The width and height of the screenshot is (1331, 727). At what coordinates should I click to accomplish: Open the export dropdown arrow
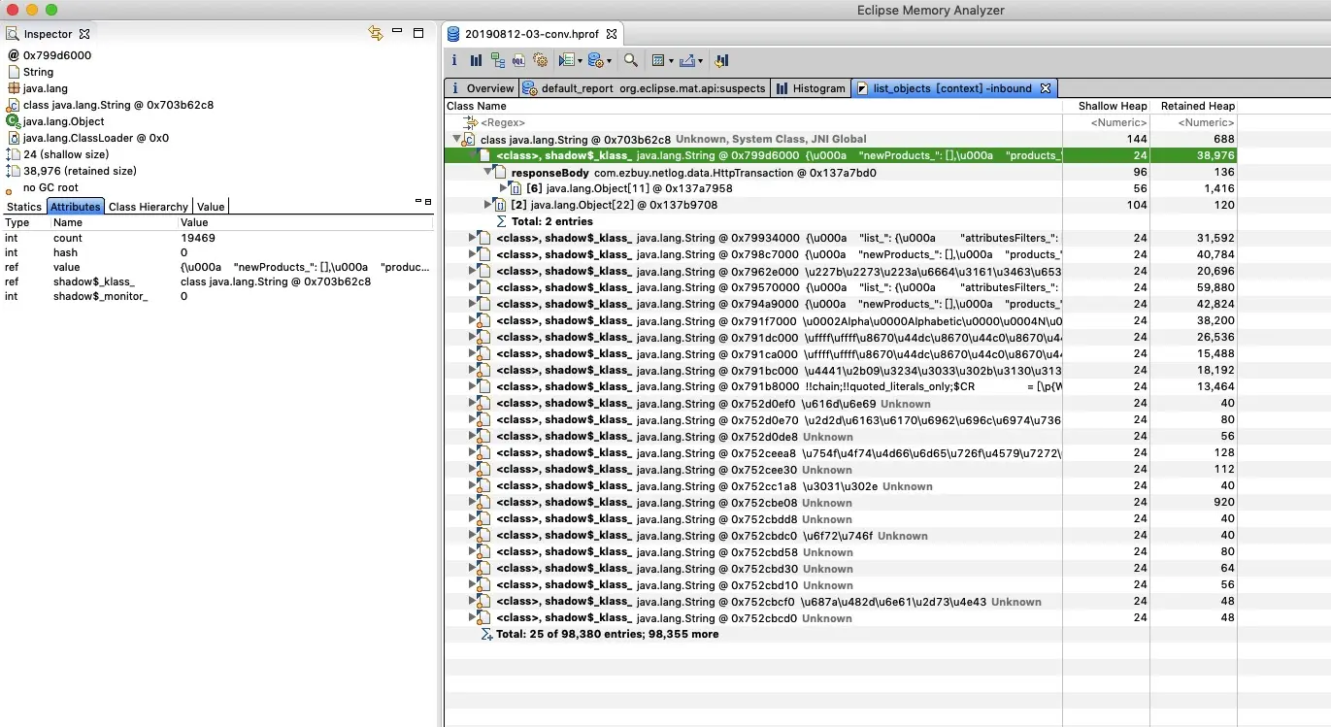tap(700, 61)
